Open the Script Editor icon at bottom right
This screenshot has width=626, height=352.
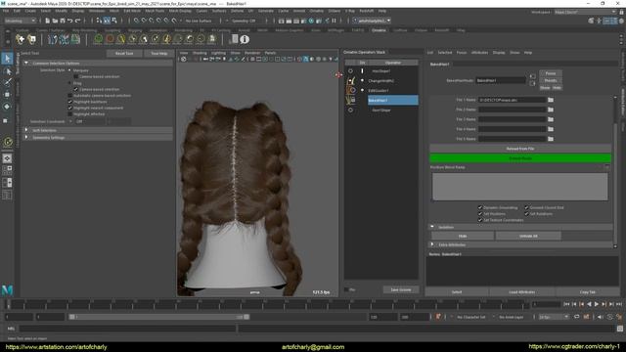(x=619, y=329)
